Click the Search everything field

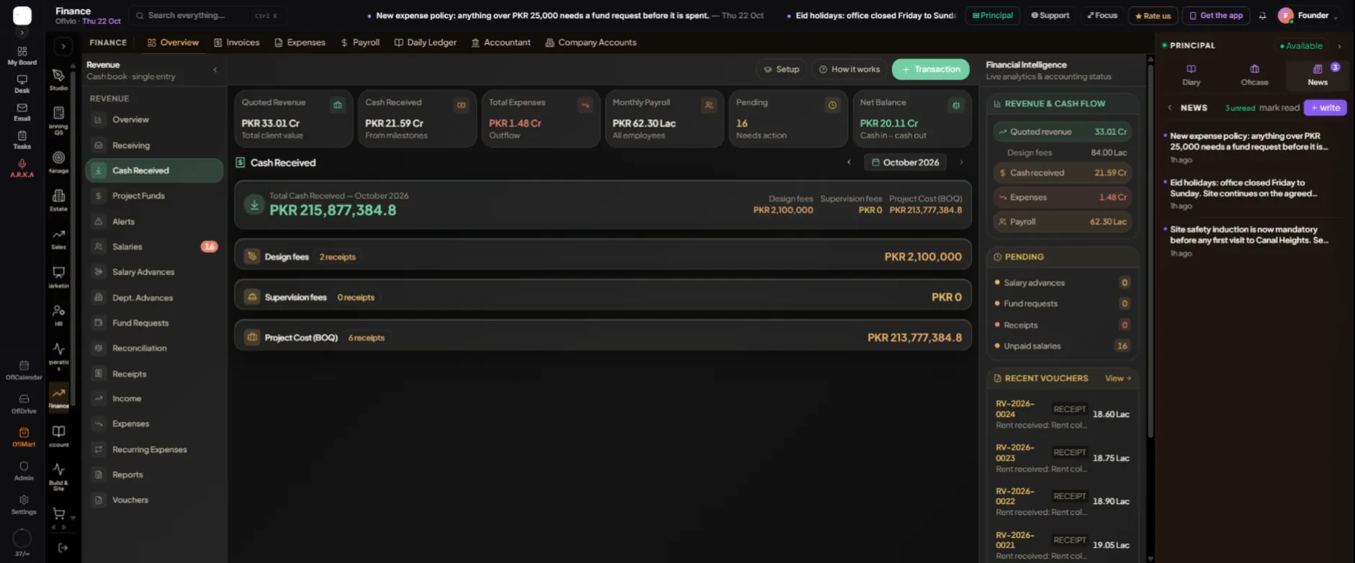(x=207, y=15)
